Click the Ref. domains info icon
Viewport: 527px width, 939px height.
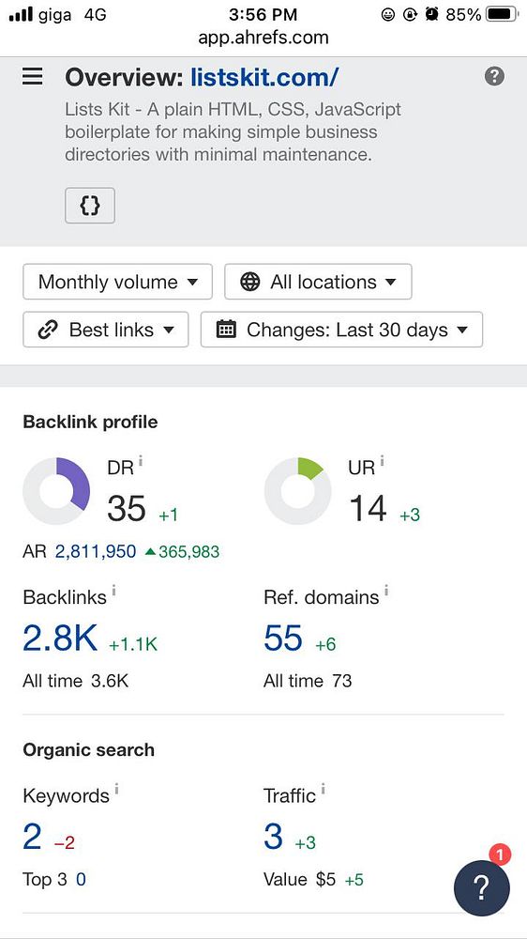tap(386, 591)
